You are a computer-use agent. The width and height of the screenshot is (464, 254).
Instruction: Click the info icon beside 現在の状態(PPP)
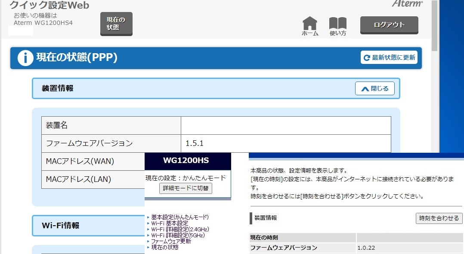25,58
